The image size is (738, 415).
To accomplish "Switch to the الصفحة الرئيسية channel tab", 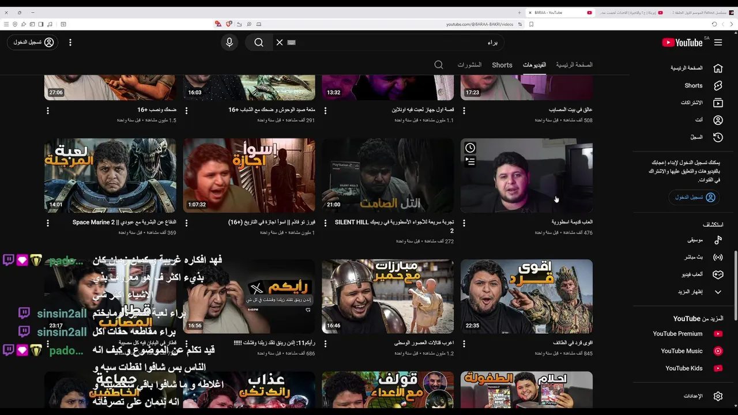I will click(574, 65).
